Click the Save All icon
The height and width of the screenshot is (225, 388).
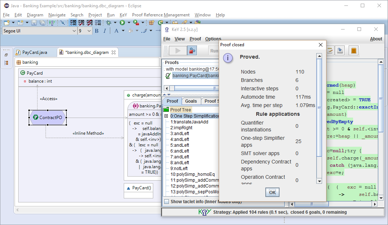pos(42,23)
